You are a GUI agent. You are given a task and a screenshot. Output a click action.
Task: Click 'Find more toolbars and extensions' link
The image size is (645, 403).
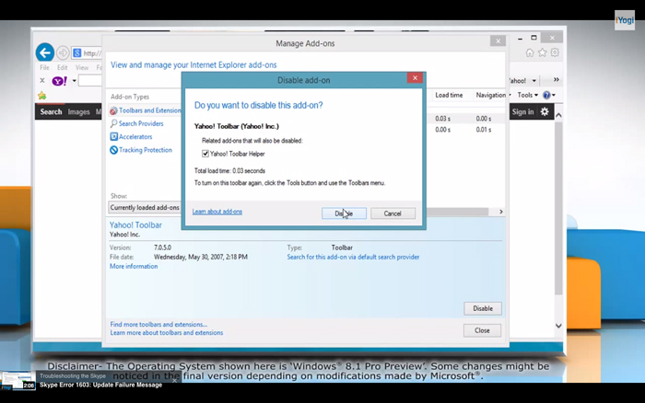click(x=158, y=324)
